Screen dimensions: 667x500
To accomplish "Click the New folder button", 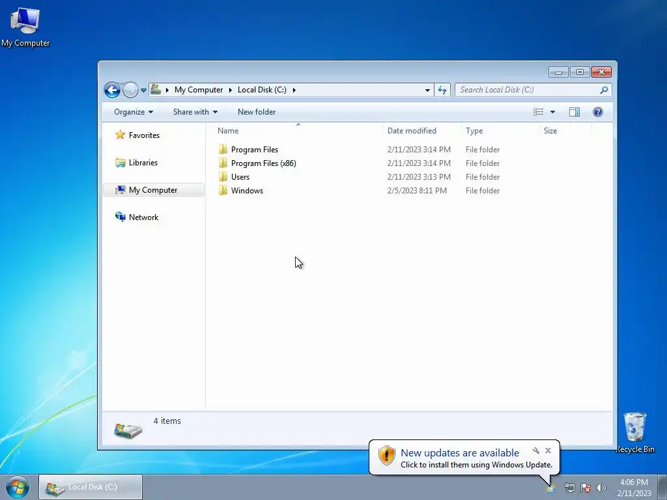I will (x=257, y=112).
